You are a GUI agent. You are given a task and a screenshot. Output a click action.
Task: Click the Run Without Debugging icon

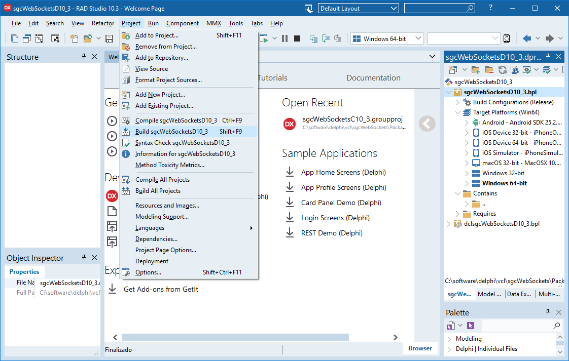tap(264, 38)
